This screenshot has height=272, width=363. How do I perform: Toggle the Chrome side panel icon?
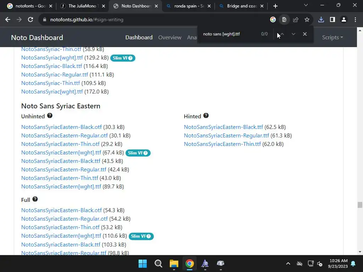[333, 20]
